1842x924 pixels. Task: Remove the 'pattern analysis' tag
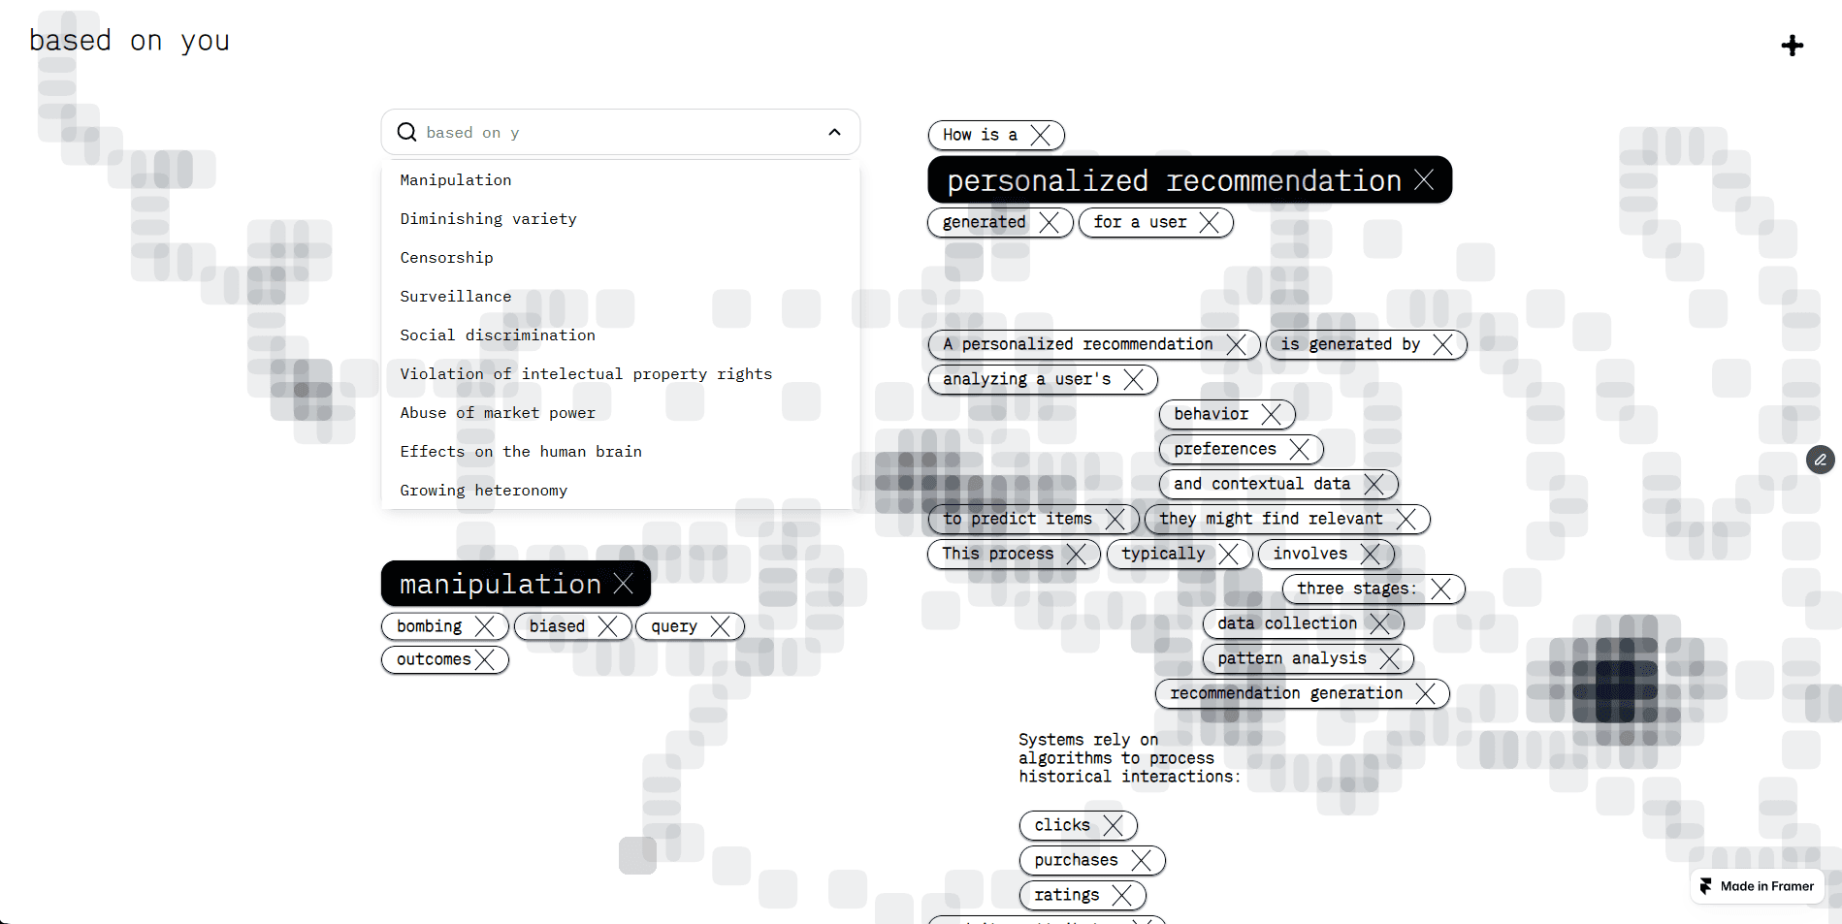pos(1389,658)
